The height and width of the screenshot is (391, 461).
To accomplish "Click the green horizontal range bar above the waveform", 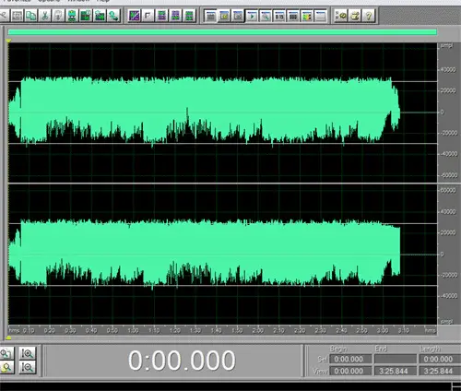I will pos(222,32).
